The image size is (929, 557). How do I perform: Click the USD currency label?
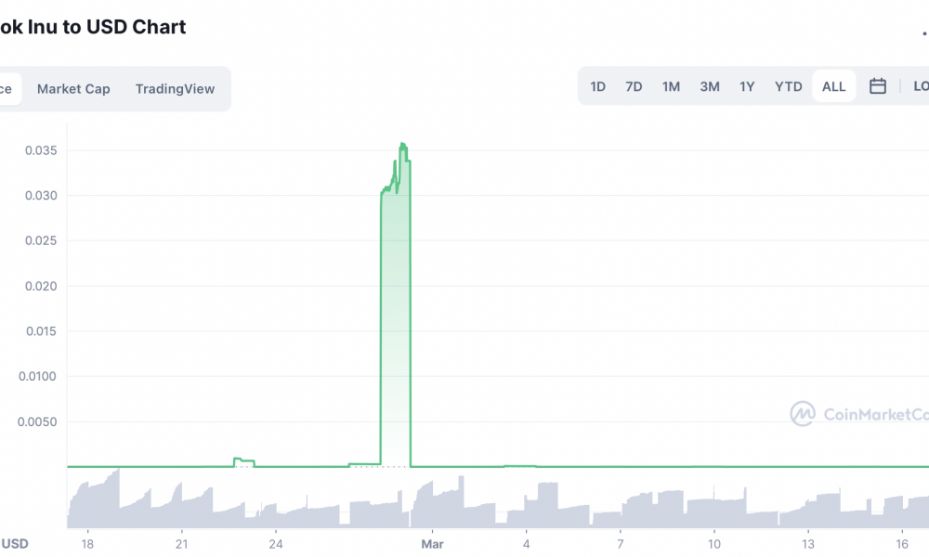pyautogui.click(x=14, y=544)
